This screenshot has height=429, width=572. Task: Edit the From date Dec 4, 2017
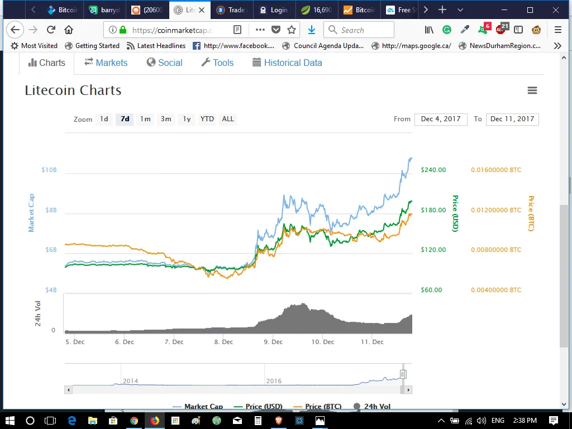point(441,119)
